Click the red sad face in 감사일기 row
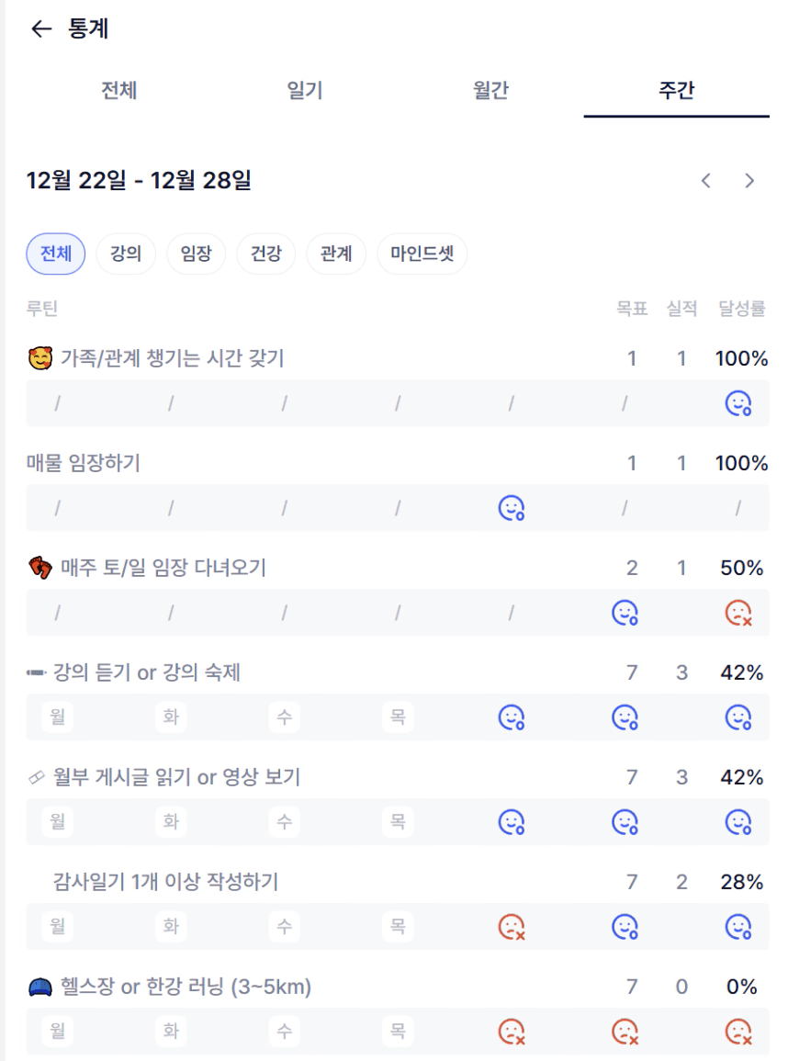Image resolution: width=788 pixels, height=1061 pixels. pyautogui.click(x=511, y=927)
